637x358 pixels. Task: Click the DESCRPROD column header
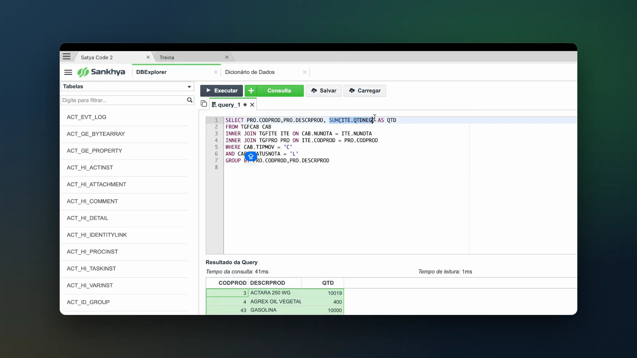(x=275, y=283)
